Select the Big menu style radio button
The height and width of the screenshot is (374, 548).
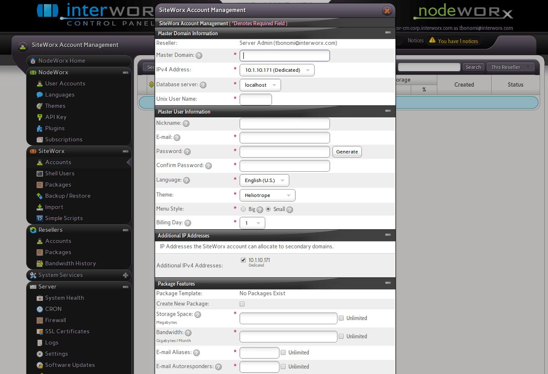coord(243,210)
